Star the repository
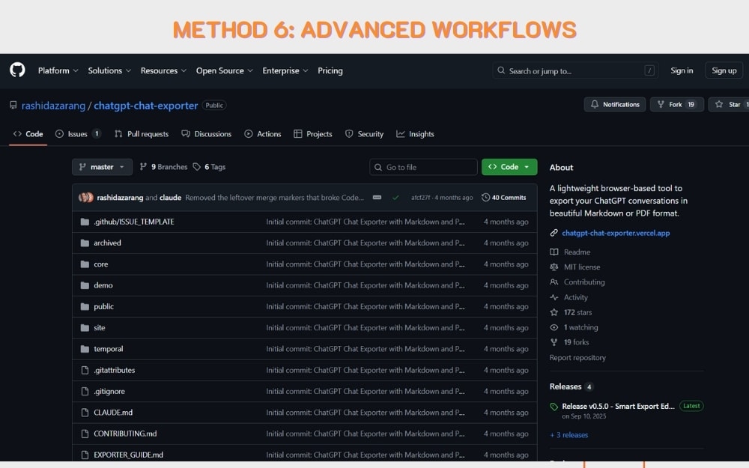 click(729, 104)
